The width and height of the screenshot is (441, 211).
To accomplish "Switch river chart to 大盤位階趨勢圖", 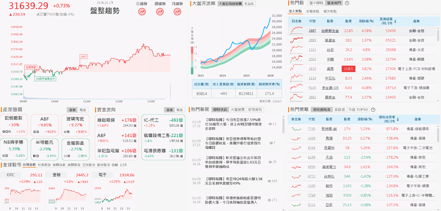I will 230,4.
